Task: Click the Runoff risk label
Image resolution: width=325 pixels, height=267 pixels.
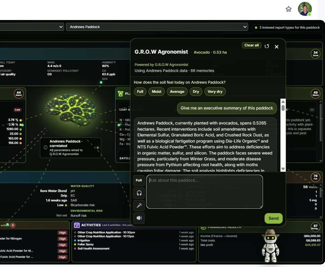Action: [79, 216]
